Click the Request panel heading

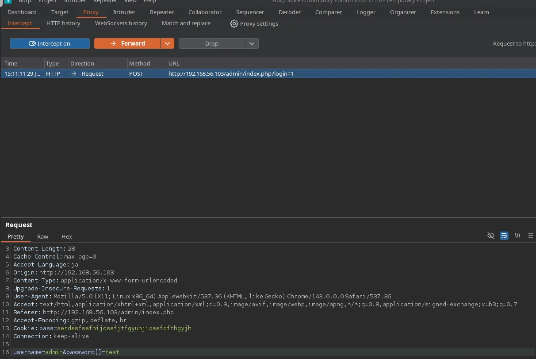(19, 225)
